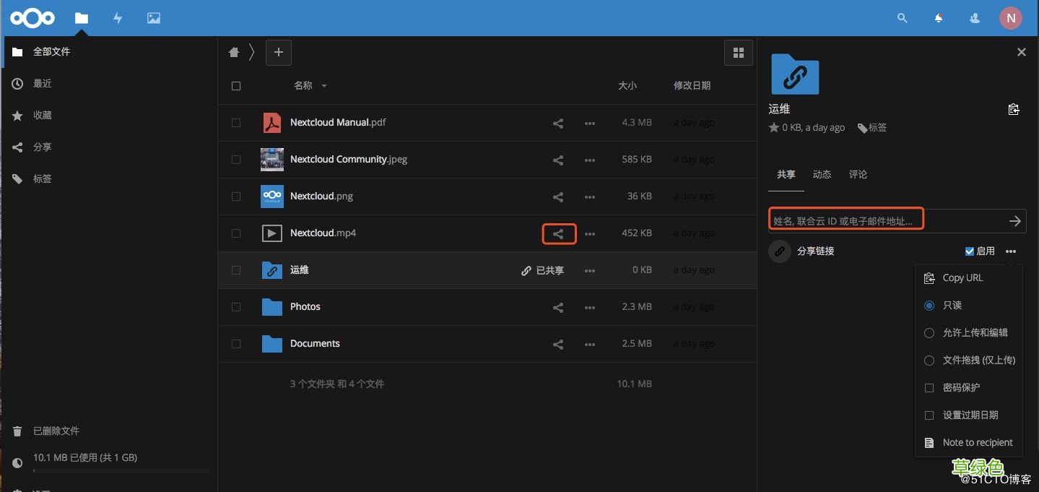
Task: Select Copy URL menu entry
Action: click(x=969, y=278)
